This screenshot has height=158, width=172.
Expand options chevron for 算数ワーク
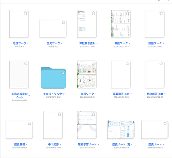click(129, 43)
